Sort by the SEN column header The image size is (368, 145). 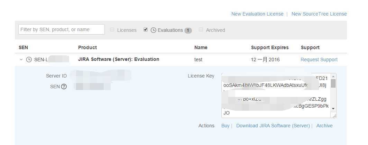click(x=23, y=47)
